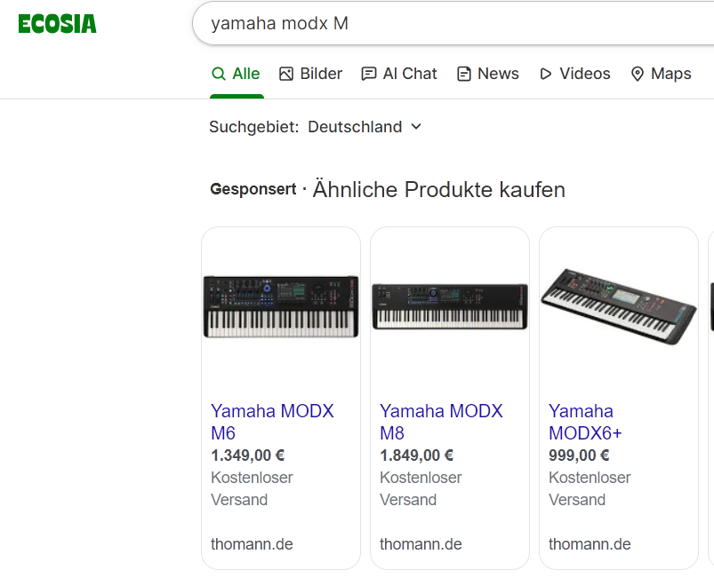
Task: Expand the region chevron next to Deutschland
Action: (x=416, y=127)
